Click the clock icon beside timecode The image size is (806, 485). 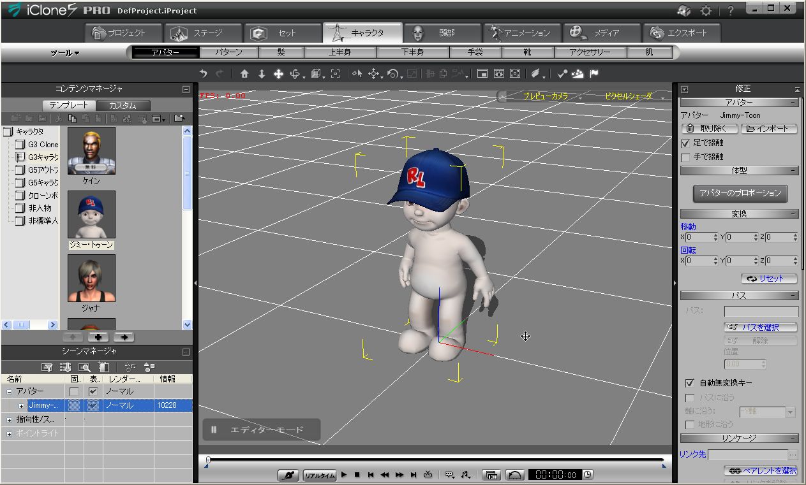[x=587, y=475]
